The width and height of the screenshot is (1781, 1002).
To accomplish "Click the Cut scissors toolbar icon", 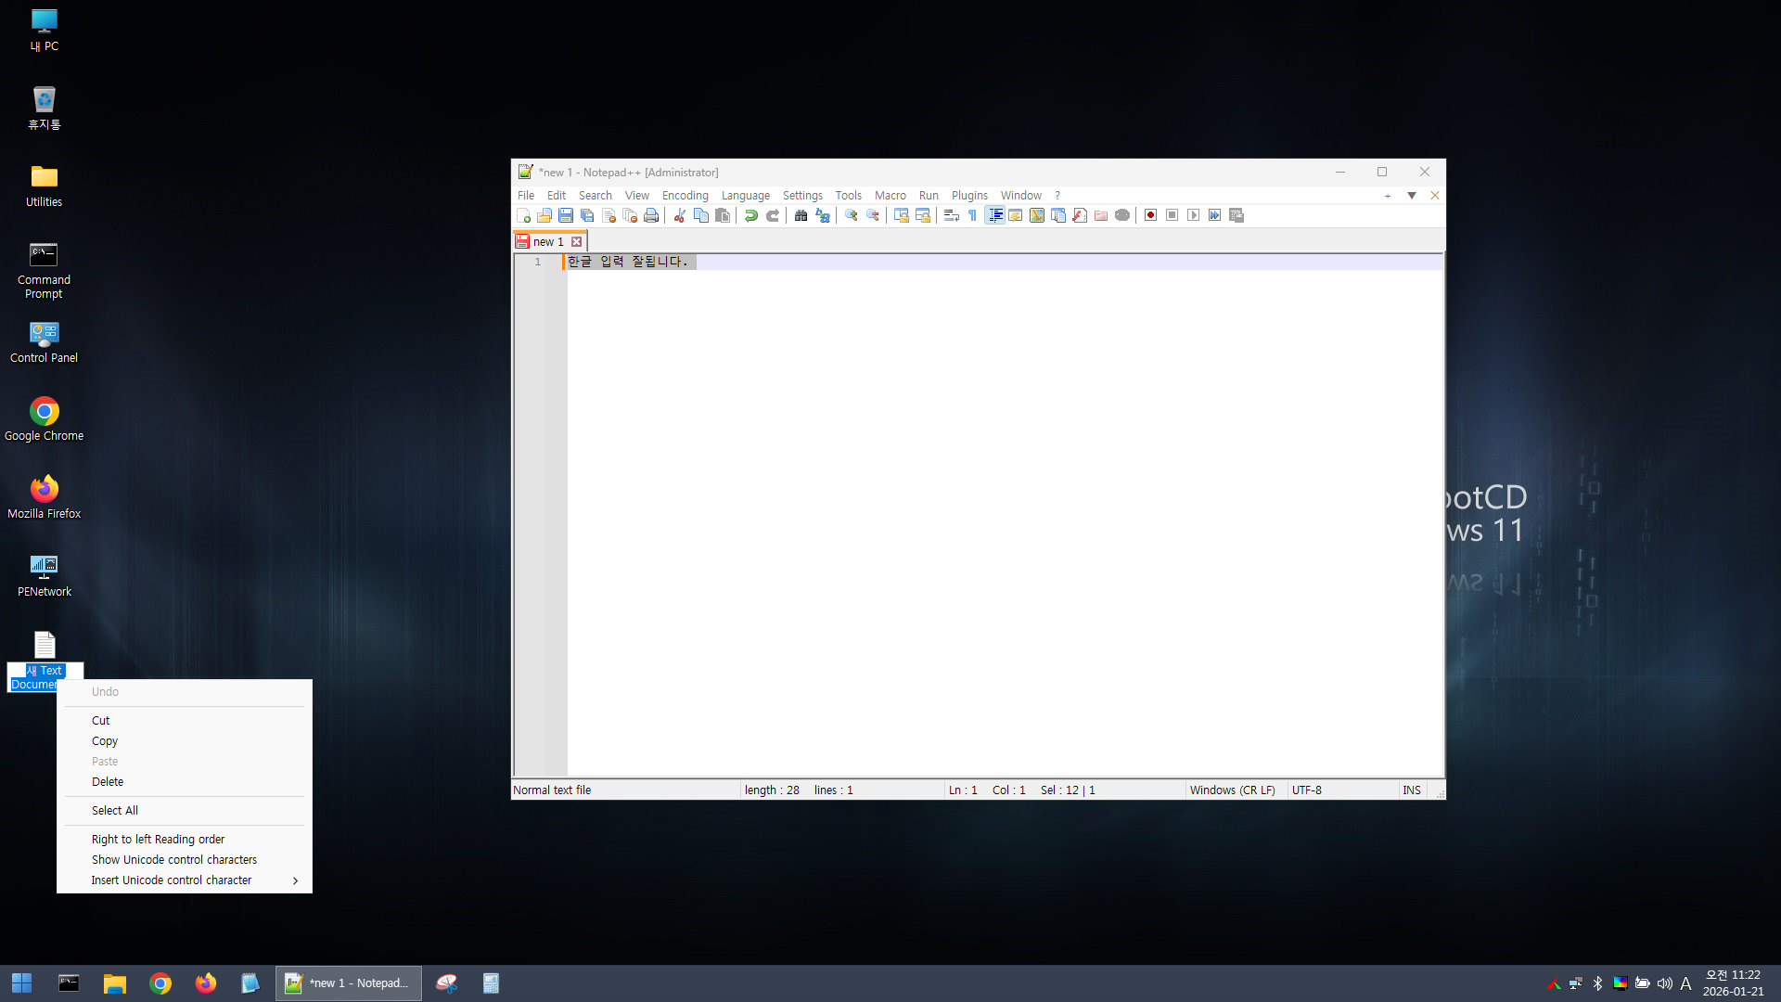I will pos(679,215).
